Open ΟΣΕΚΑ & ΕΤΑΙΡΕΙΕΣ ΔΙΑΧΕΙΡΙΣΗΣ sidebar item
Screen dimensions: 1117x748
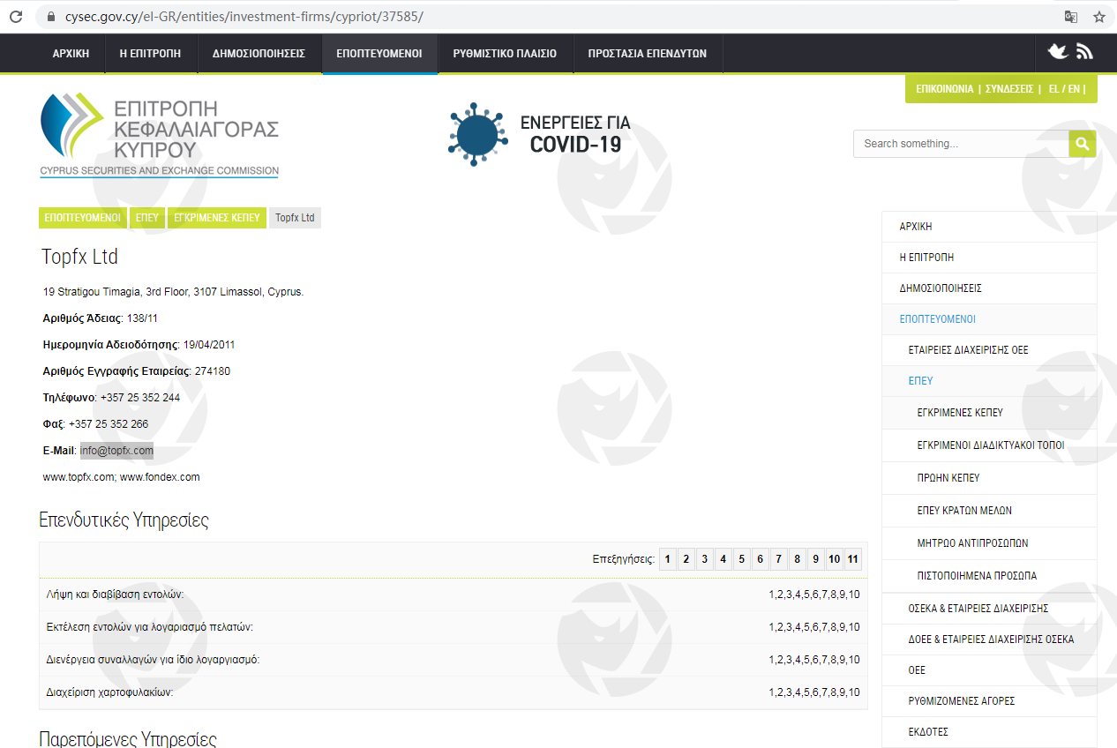click(x=989, y=608)
